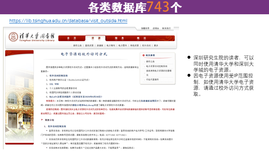Open 违规使用电子资源的处理情况 sidebar link
Screen dimensions: 269x151
tap(159, 73)
